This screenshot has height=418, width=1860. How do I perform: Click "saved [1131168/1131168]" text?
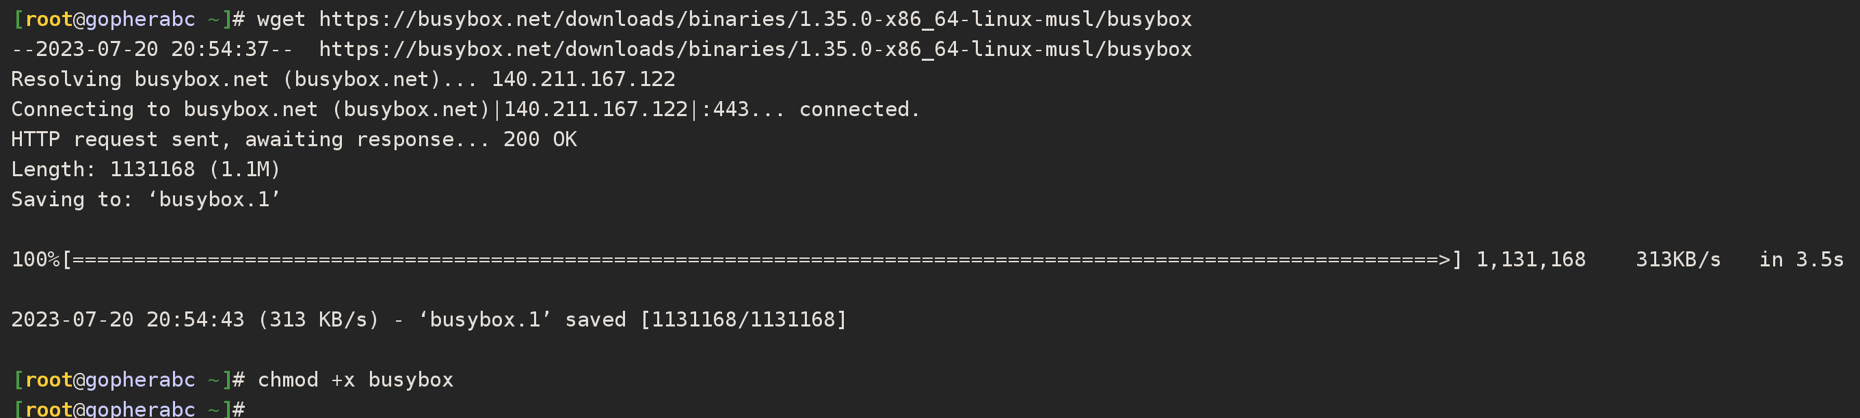[706, 320]
